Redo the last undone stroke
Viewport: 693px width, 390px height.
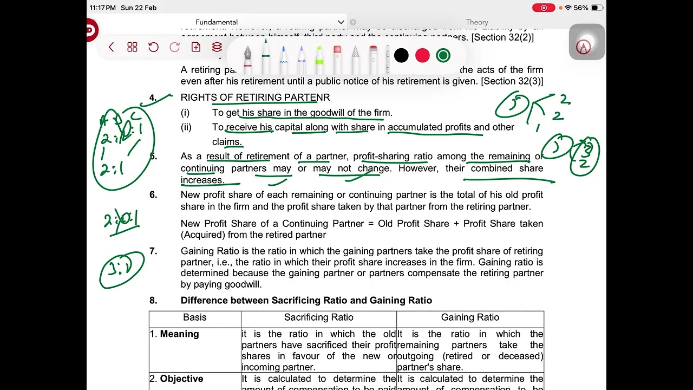click(x=174, y=47)
